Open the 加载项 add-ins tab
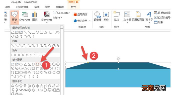Image resolution: width=175 pixels, height=95 pixels. [60, 7]
